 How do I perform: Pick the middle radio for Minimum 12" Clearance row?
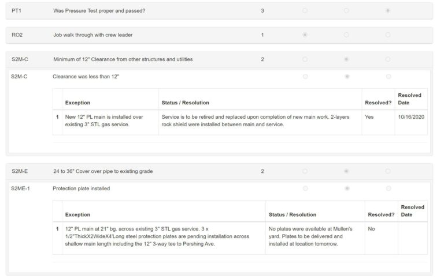point(346,59)
